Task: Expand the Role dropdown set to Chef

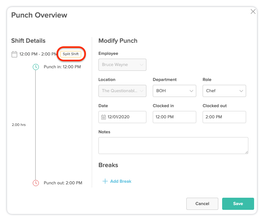Action: 224,91
